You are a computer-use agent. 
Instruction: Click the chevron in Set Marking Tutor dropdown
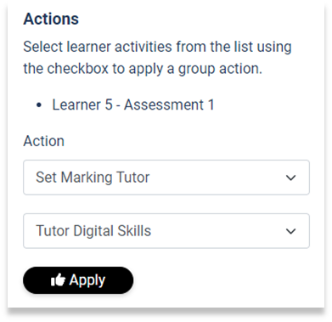(290, 178)
